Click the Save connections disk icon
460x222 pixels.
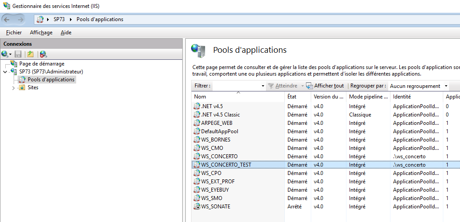point(18,54)
